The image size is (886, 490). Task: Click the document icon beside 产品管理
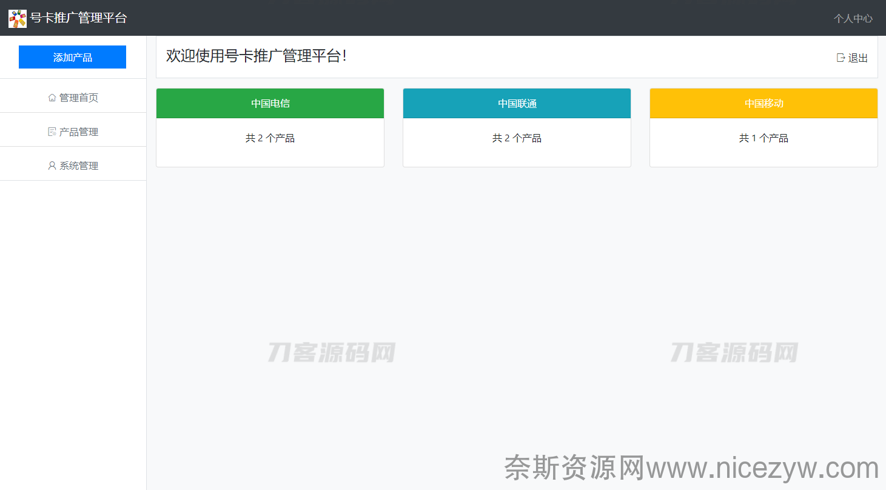click(x=52, y=132)
